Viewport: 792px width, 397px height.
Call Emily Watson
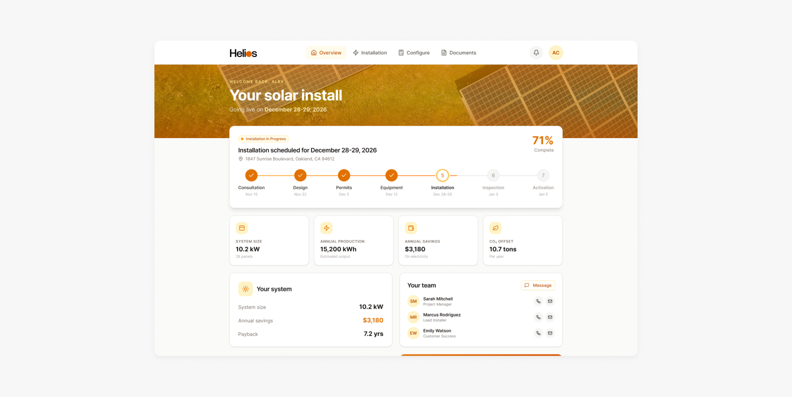(539, 333)
